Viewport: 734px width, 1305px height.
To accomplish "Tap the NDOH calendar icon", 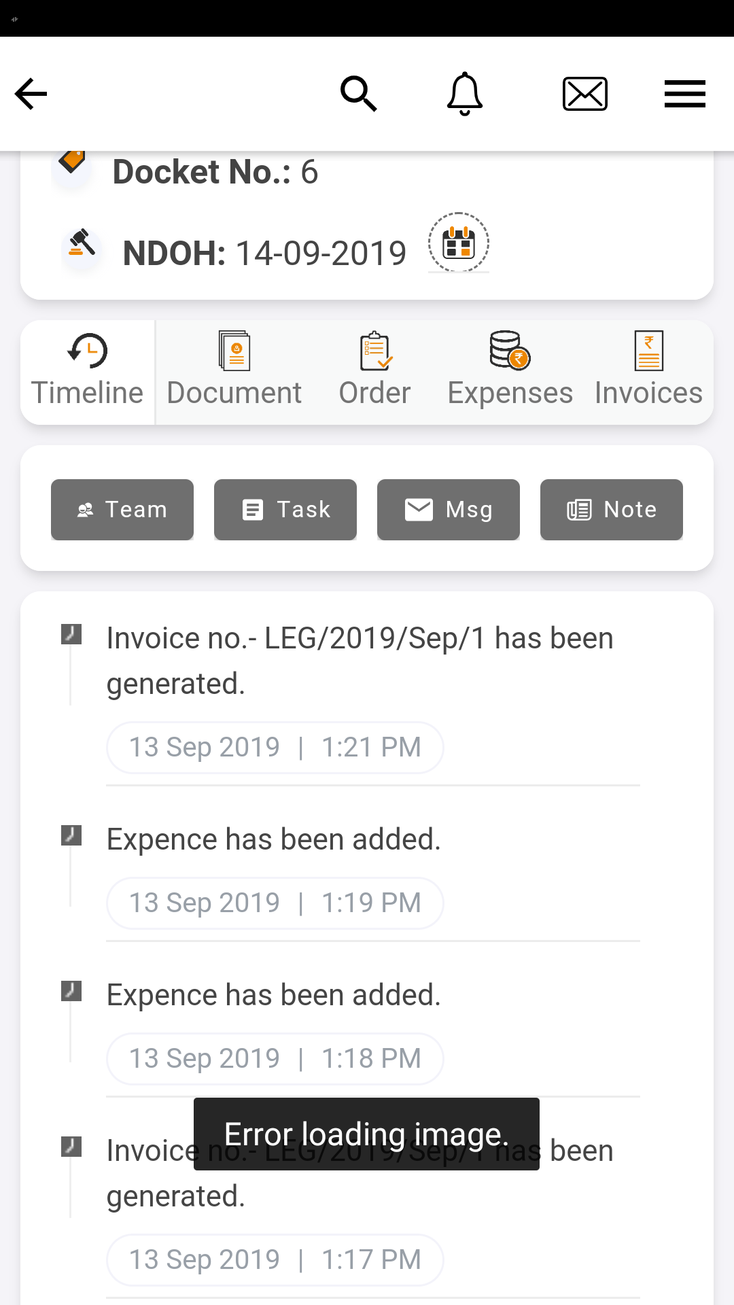I will click(x=459, y=243).
